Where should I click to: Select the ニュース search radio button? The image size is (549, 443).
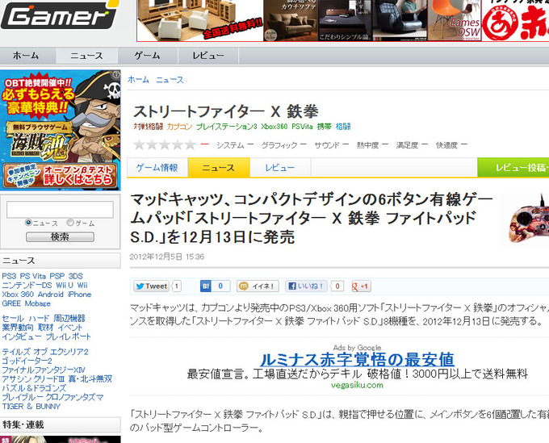point(28,223)
